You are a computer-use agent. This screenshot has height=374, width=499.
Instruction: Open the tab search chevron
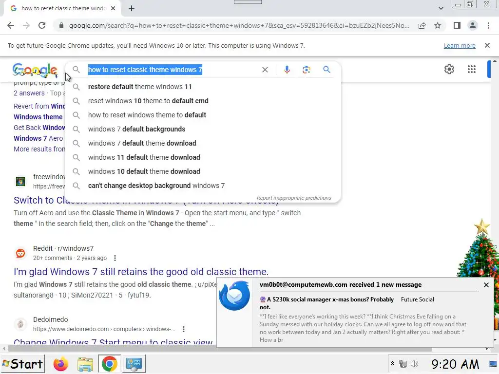tap(441, 8)
